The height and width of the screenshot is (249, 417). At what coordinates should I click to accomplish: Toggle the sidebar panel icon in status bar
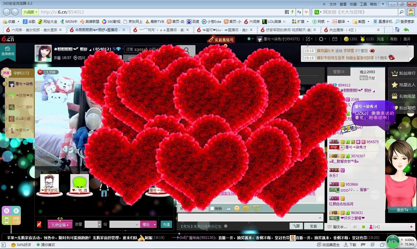point(3,245)
